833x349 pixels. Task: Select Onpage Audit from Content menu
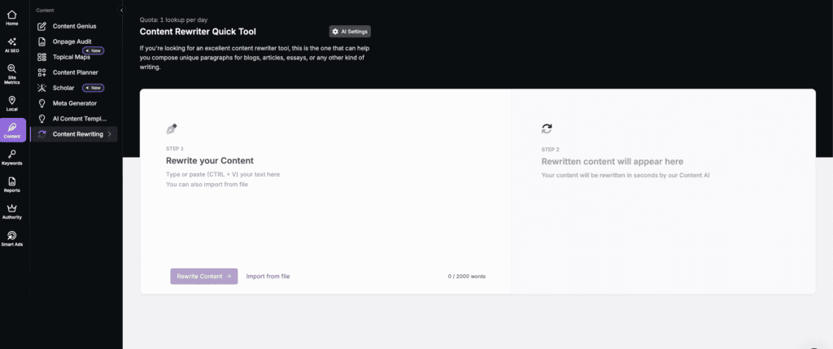pos(72,41)
